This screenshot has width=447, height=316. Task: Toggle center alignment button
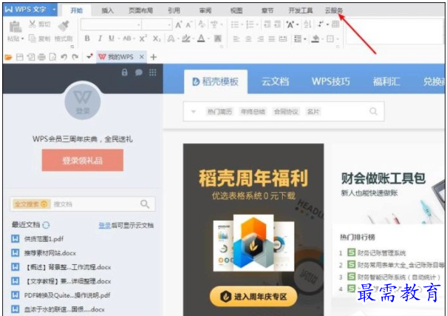point(248,38)
